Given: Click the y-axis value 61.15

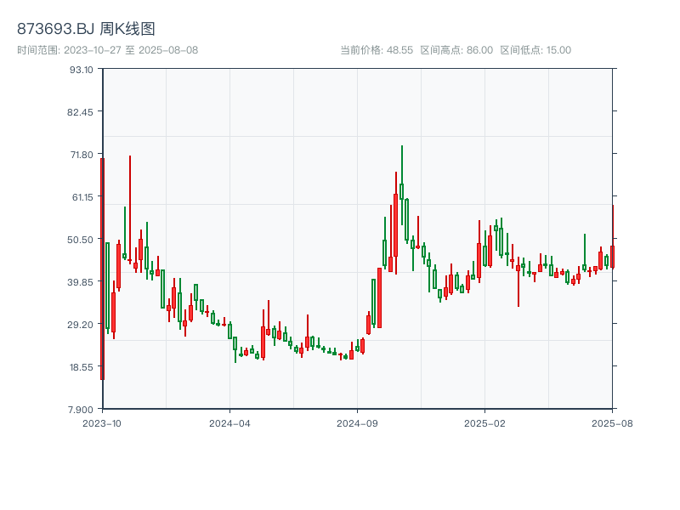Looking at the screenshot, I should pyautogui.click(x=82, y=197).
